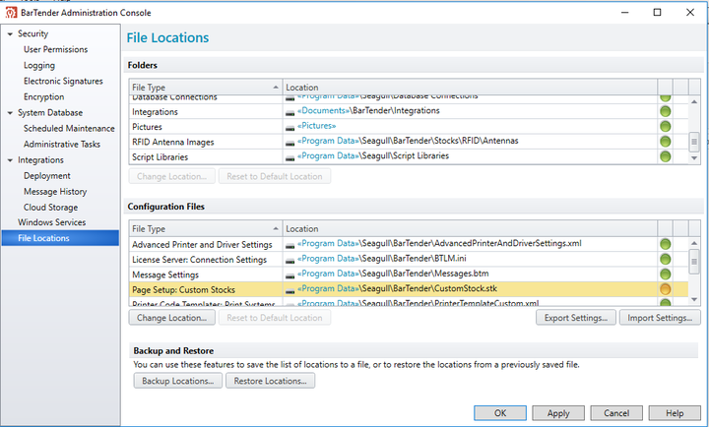Click Help button
This screenshot has height=427, width=709.
[x=675, y=413]
